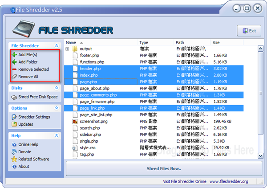Screen dimensions: 267x188
Task: Click the green plus icon beside Add File(s)
Action: pos(14,54)
